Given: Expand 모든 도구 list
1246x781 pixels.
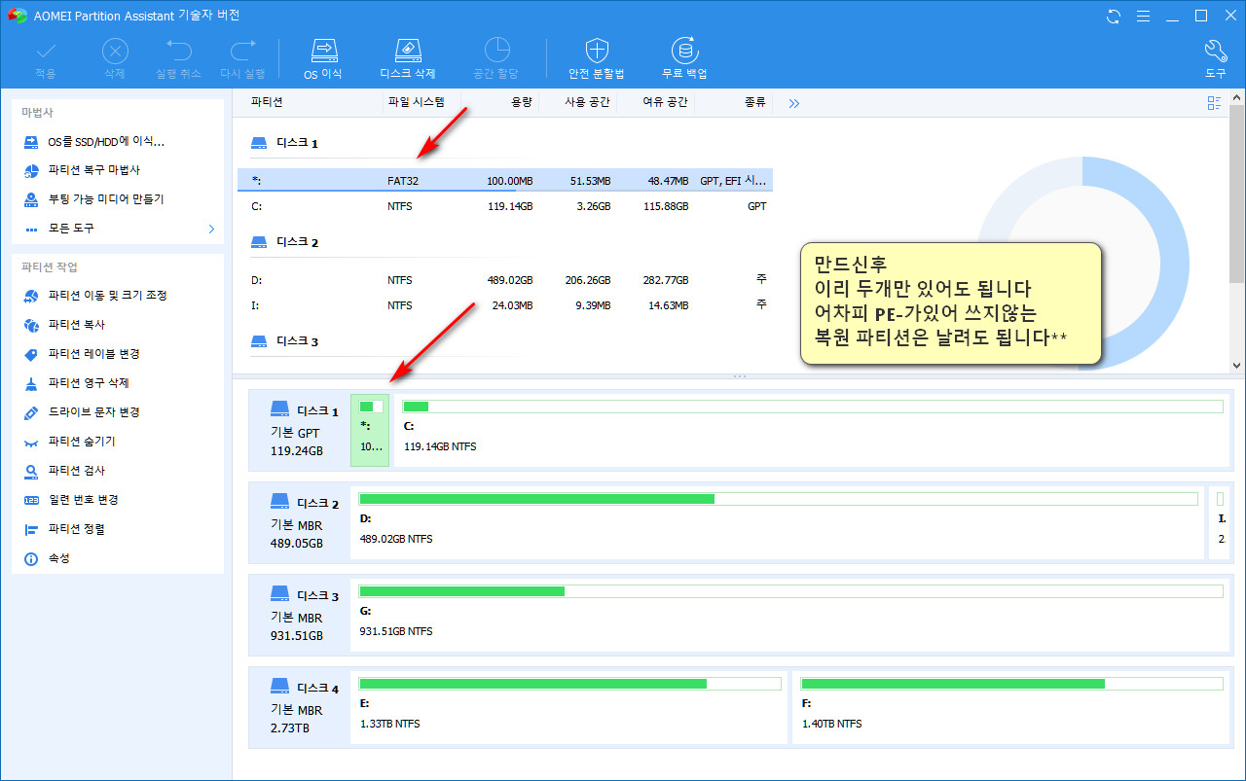Looking at the screenshot, I should tap(118, 229).
